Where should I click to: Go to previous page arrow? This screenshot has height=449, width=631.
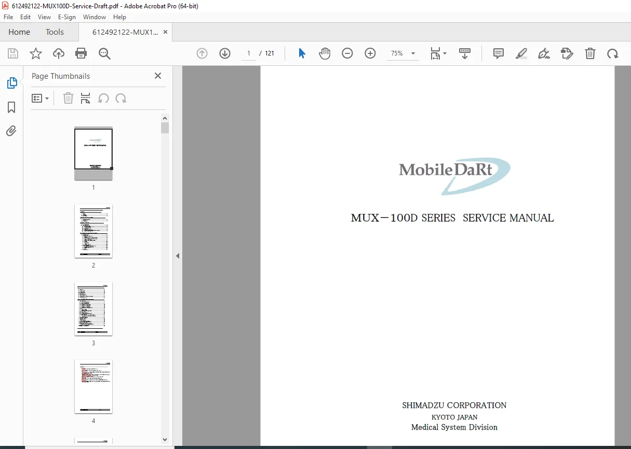pyautogui.click(x=202, y=53)
